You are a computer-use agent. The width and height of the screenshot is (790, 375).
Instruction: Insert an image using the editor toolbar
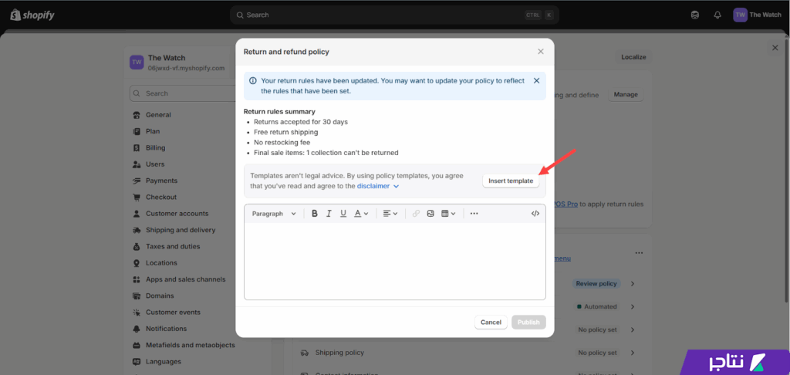(x=430, y=214)
